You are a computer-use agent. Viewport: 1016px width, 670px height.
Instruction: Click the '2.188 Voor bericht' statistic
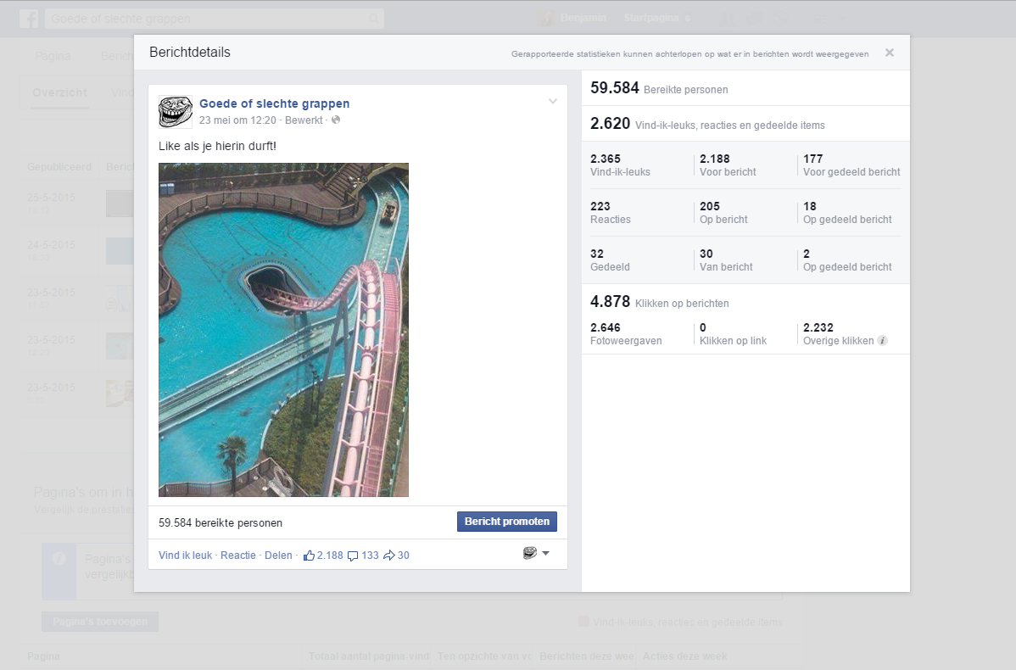coord(728,165)
